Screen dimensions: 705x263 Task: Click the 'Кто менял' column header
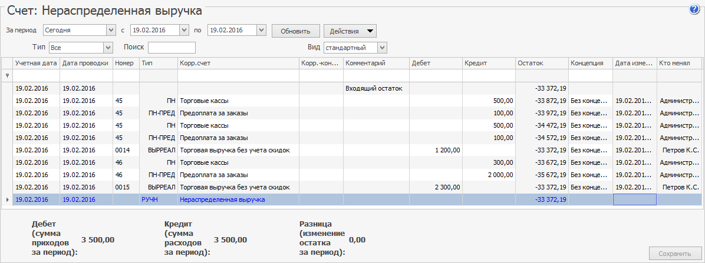pyautogui.click(x=679, y=64)
